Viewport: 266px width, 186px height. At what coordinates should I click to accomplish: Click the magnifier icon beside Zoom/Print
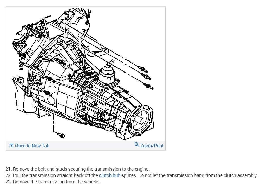click(137, 145)
